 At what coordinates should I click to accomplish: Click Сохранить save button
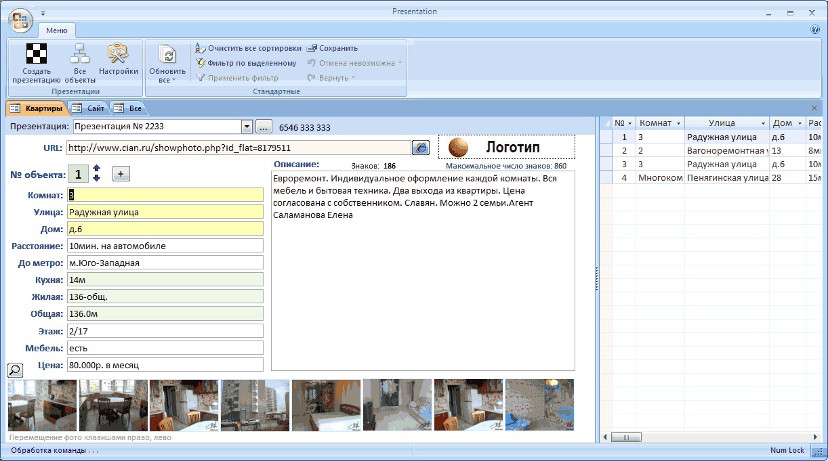(332, 48)
